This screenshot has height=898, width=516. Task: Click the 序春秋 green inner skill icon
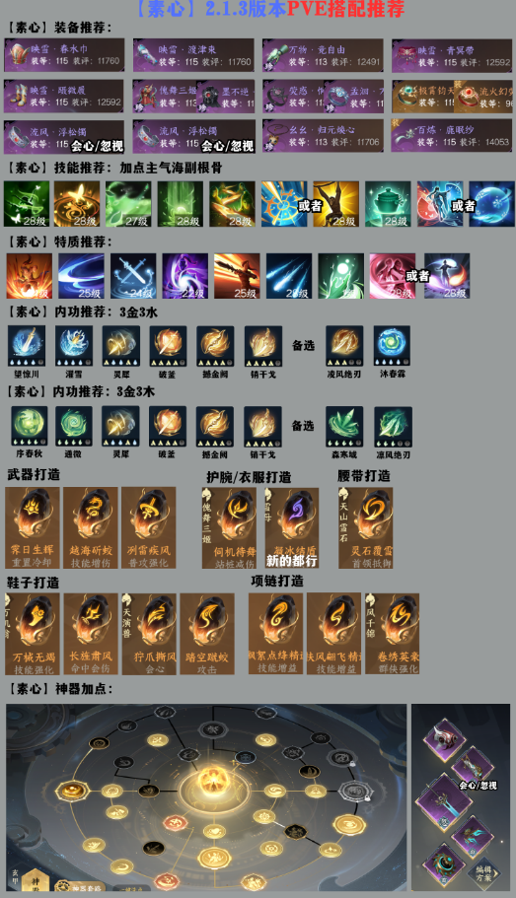(30, 426)
